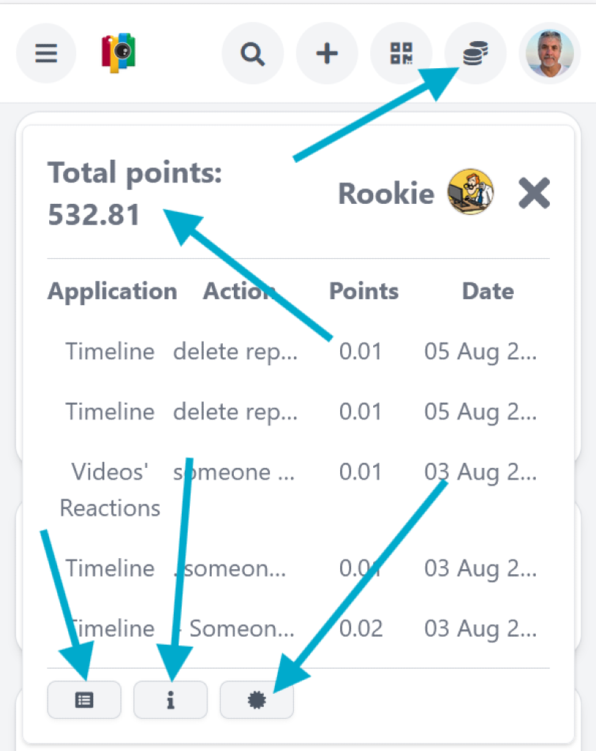Sort by Application column header
596x751 pixels.
[x=112, y=291]
